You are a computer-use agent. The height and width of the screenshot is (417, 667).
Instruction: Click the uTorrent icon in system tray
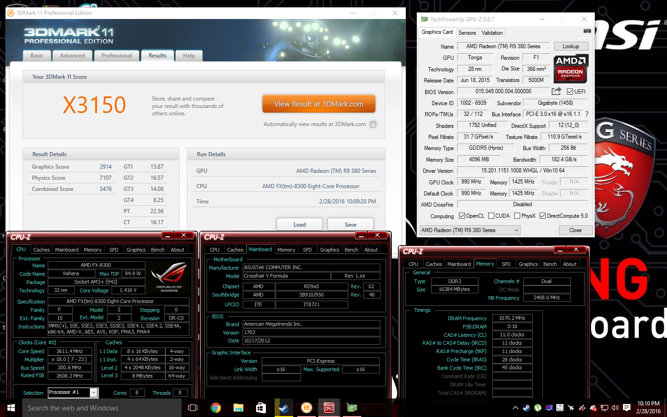coord(538,408)
